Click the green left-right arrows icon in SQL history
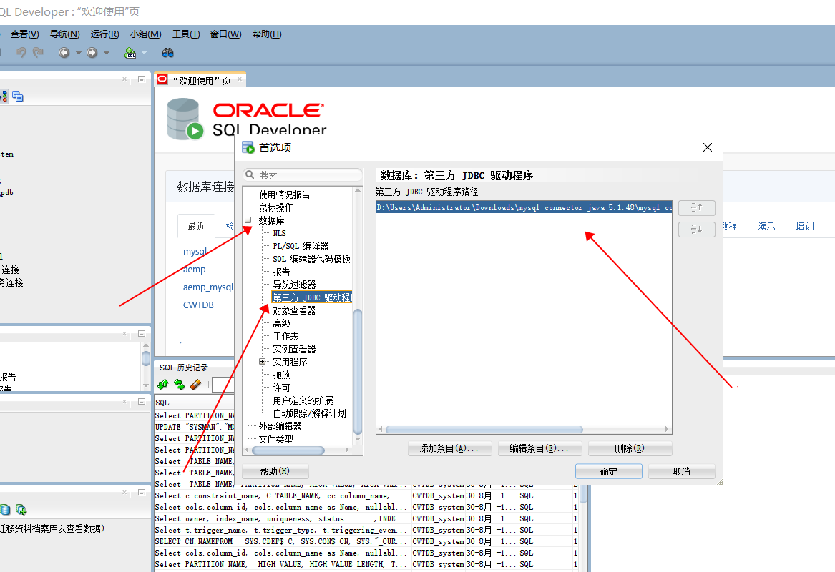 [x=180, y=384]
